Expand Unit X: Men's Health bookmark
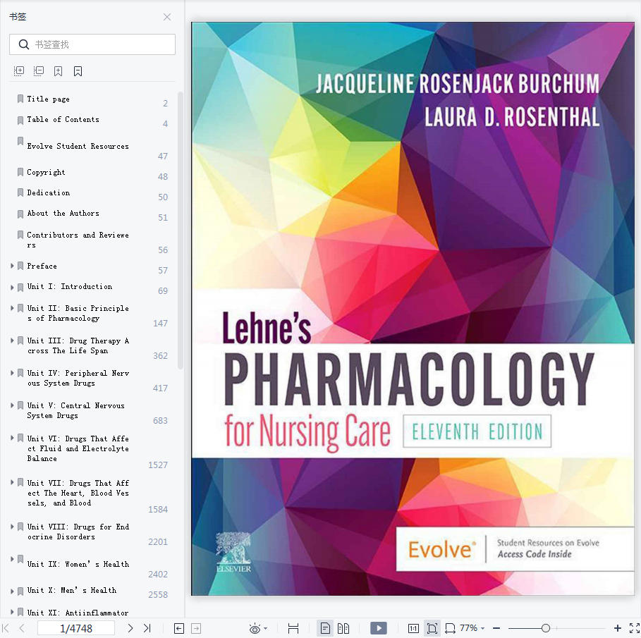Screen dimensions: 641x638 coord(12,591)
